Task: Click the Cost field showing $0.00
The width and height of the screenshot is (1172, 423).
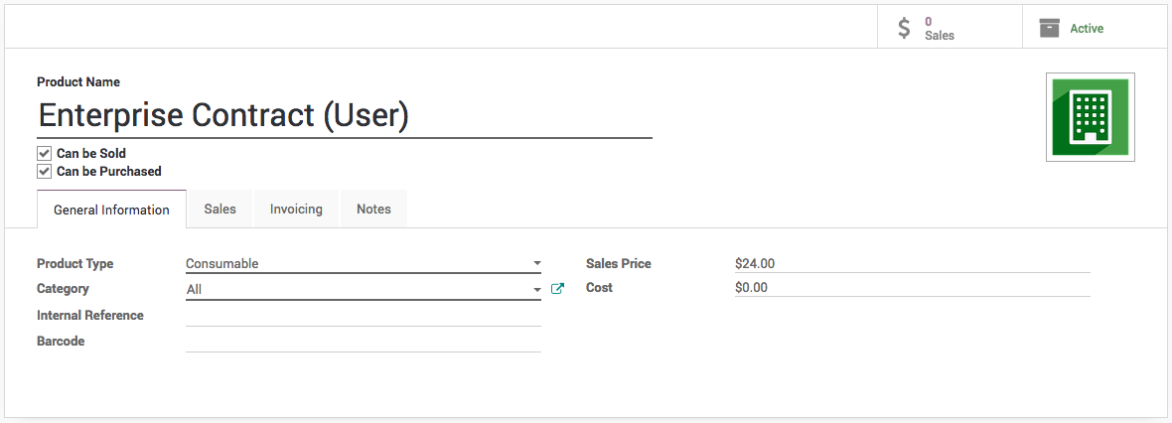Action: [x=912, y=288]
